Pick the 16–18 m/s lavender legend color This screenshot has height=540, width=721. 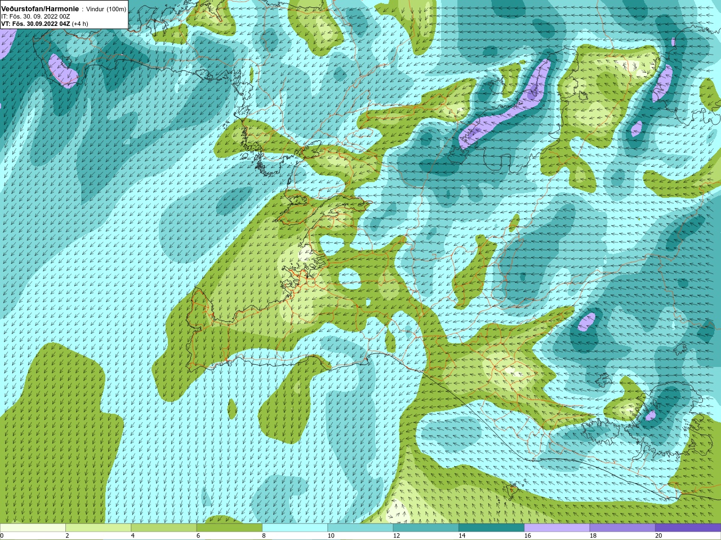pos(557,528)
